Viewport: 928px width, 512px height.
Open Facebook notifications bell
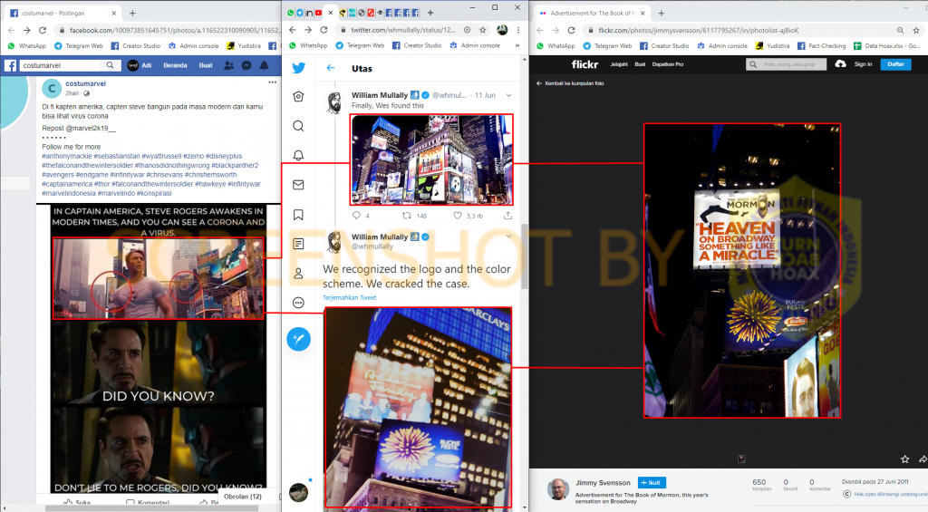(x=264, y=65)
